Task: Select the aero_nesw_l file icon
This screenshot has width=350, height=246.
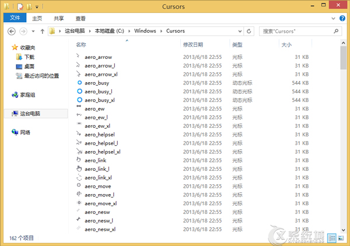Action: [x=78, y=219]
